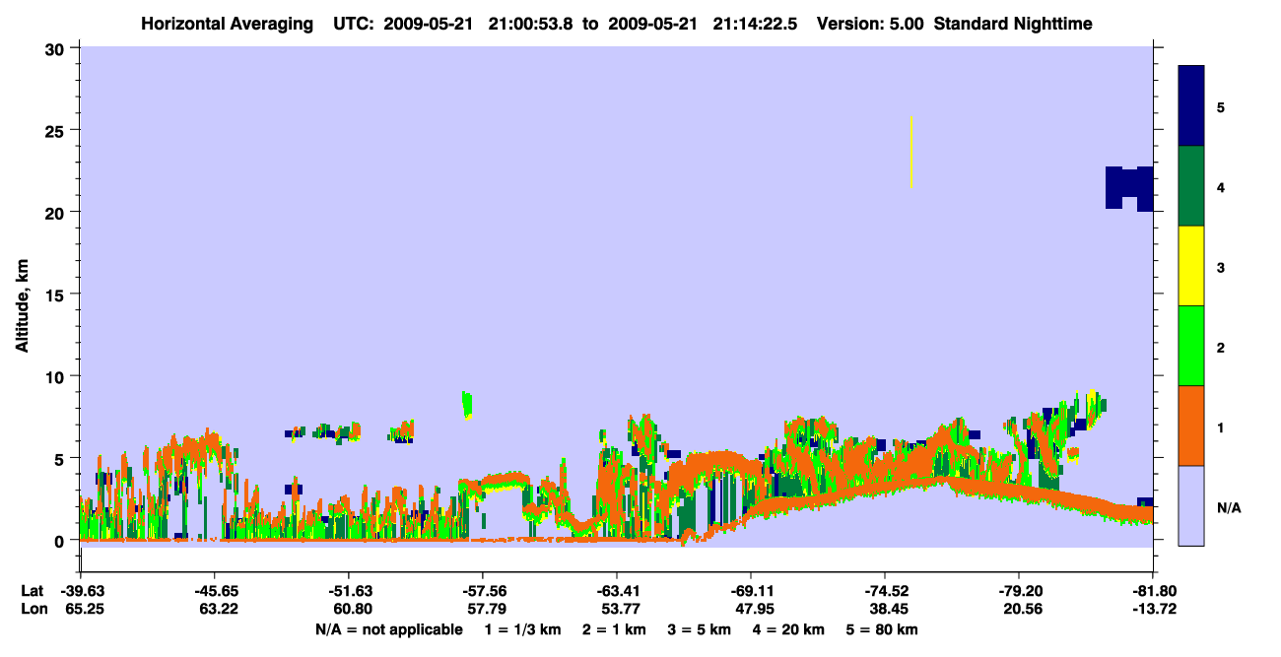The image size is (1281, 657).
Task: Click the yellow colorbar segment labeled 3
Action: [x=1191, y=266]
